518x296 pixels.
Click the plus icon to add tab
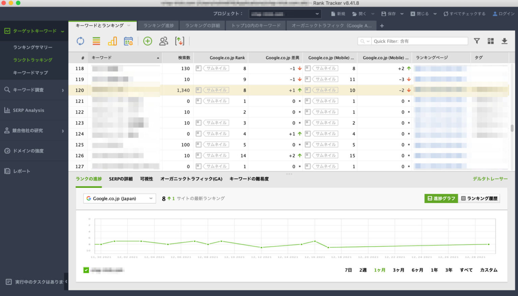tap(382, 26)
